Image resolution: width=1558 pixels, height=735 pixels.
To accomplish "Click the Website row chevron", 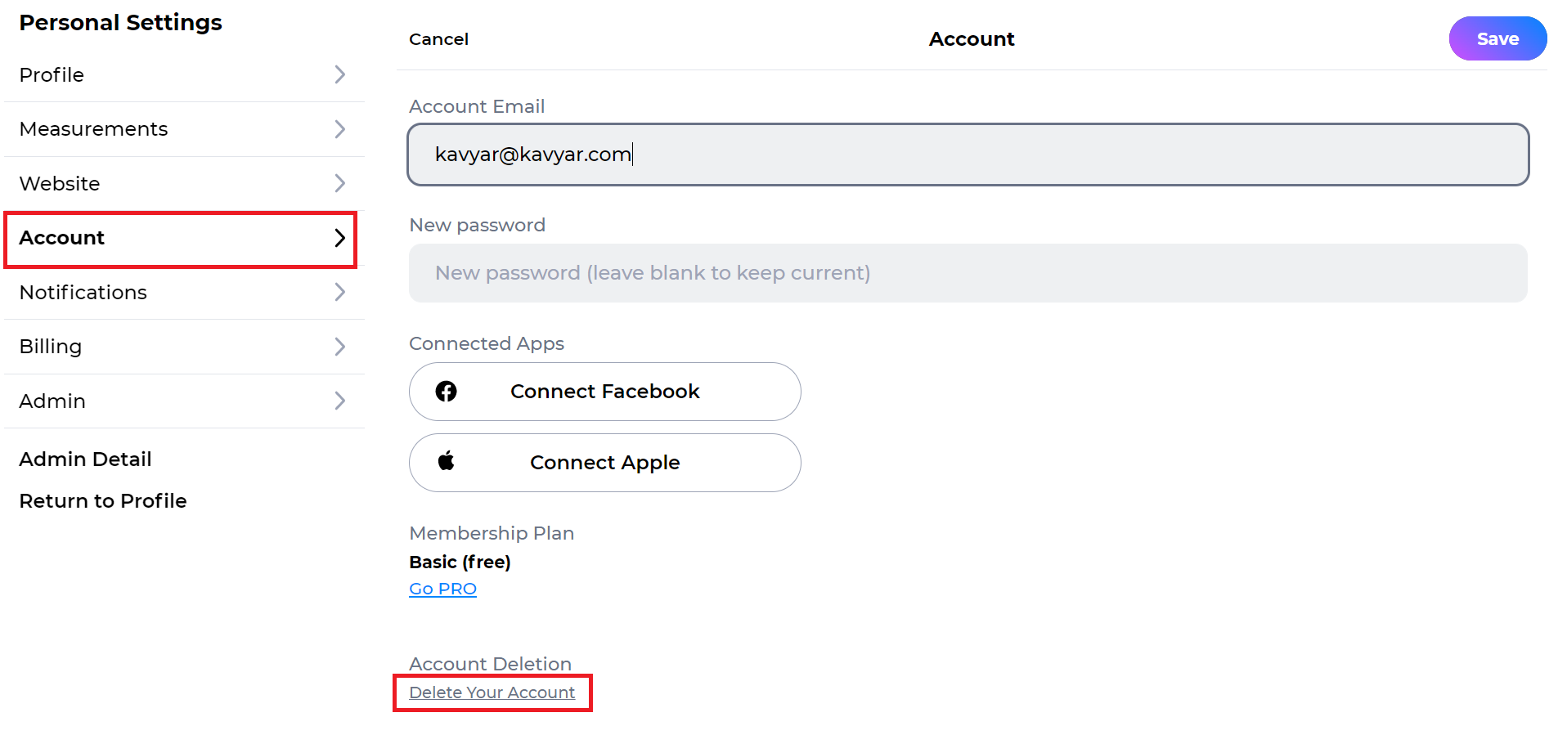I will (340, 183).
